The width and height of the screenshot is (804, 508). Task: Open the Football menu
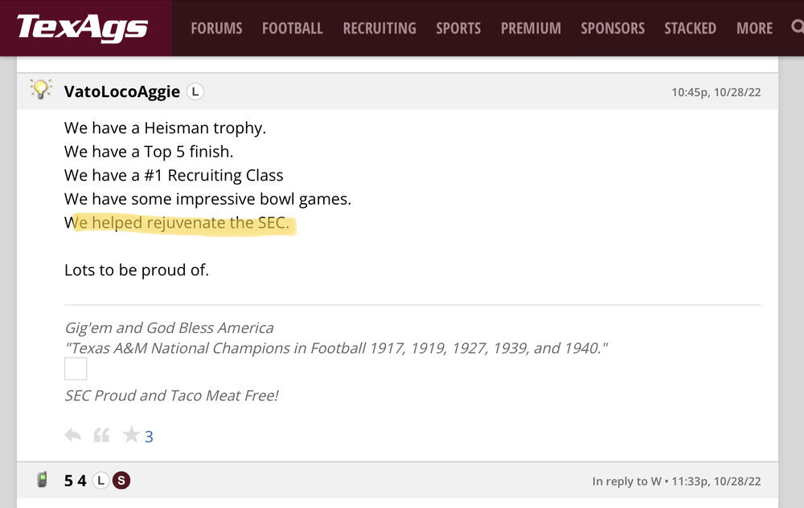tap(292, 28)
